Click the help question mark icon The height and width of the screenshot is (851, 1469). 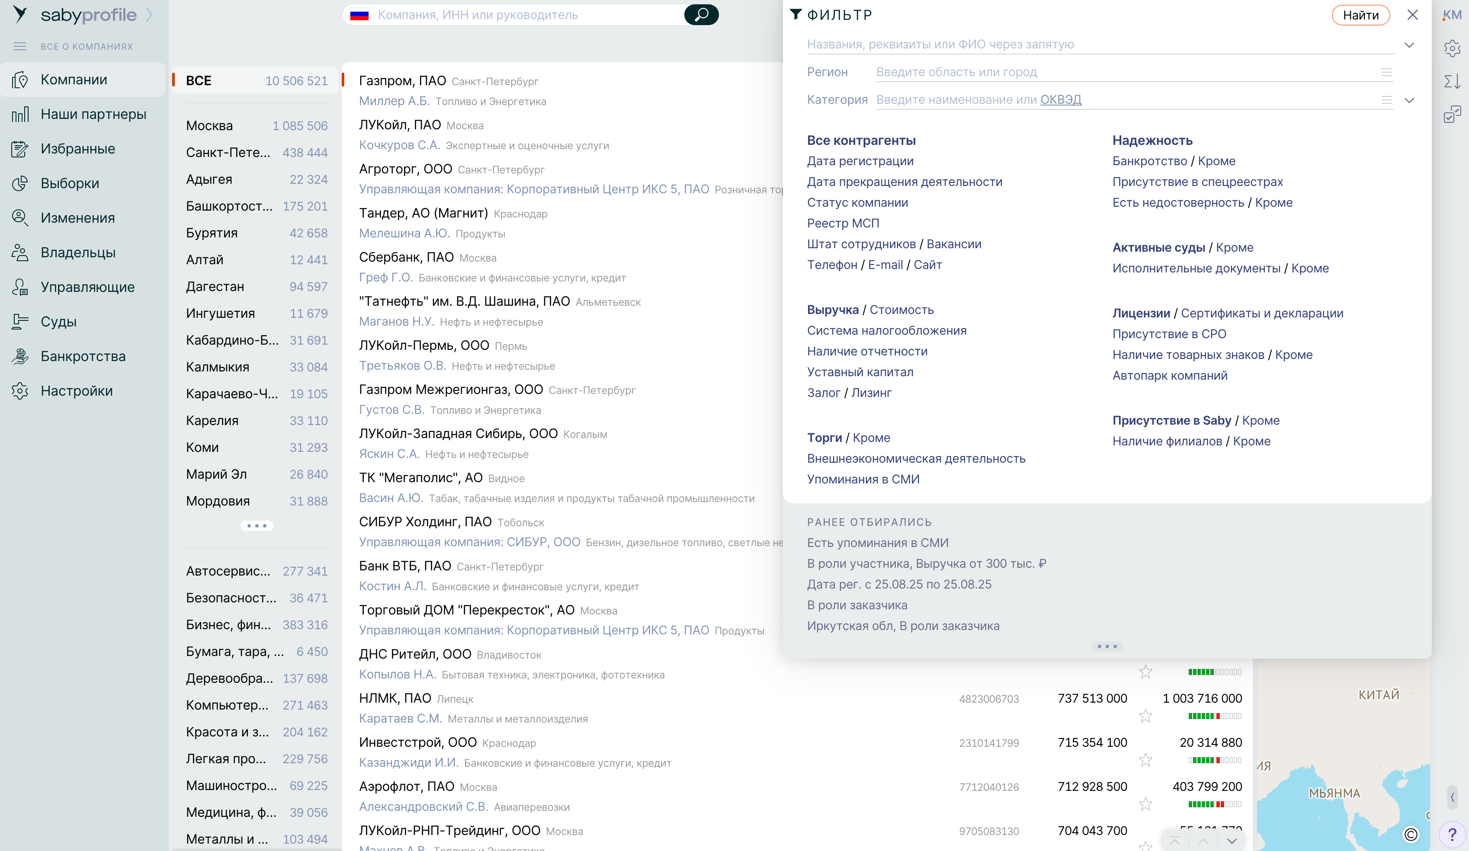coord(1452,835)
